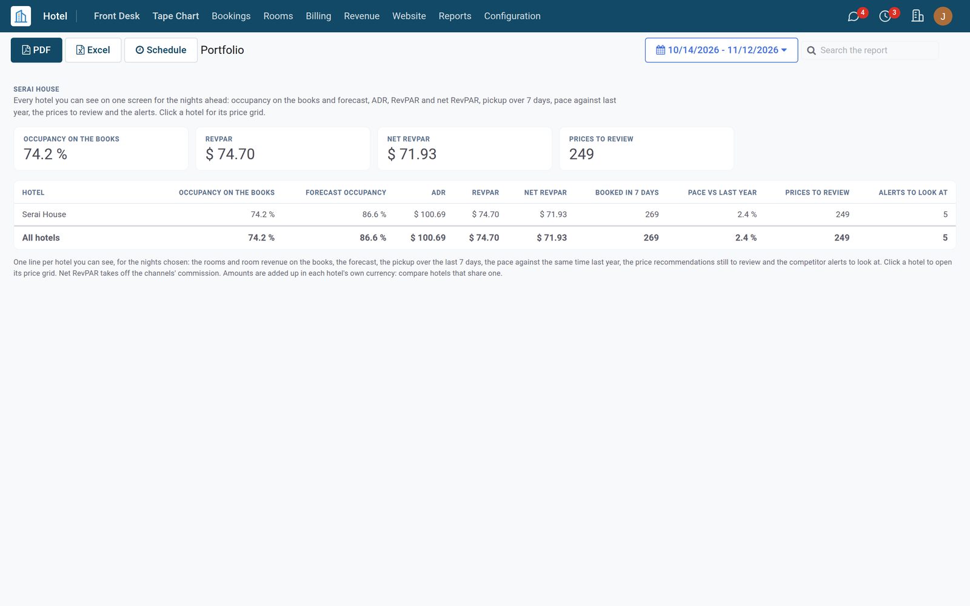970x606 pixels.
Task: Click the Forecast Occupancy column header
Action: [346, 193]
